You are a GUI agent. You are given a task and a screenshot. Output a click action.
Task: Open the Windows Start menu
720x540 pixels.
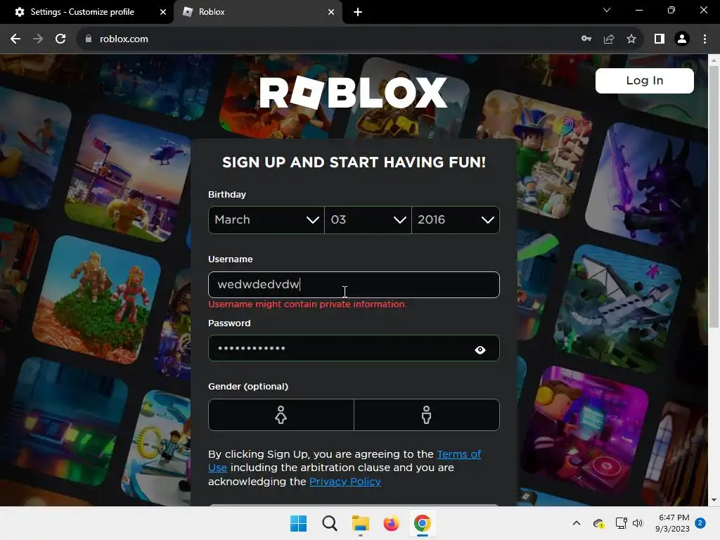pos(298,523)
